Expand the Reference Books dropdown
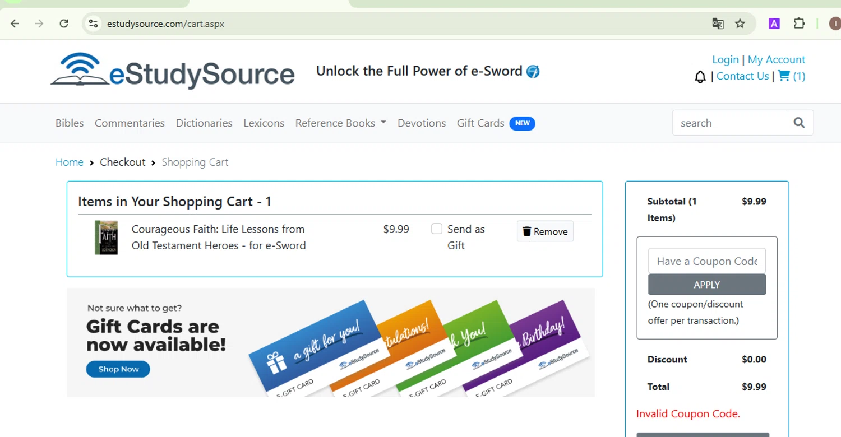Image resolution: width=841 pixels, height=437 pixels. (x=341, y=123)
